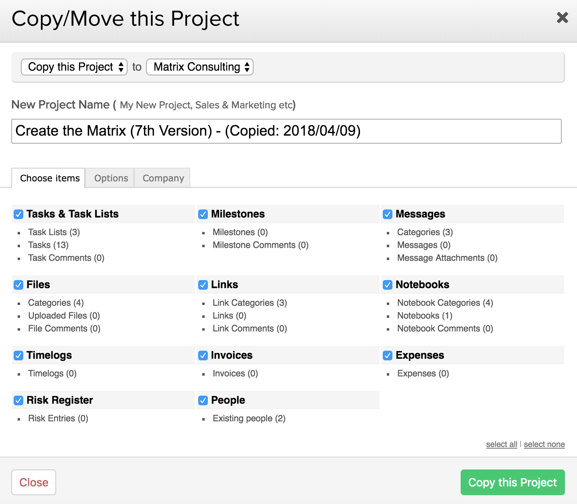
Task: Click the Task Lists (3) item
Action: pos(54,232)
